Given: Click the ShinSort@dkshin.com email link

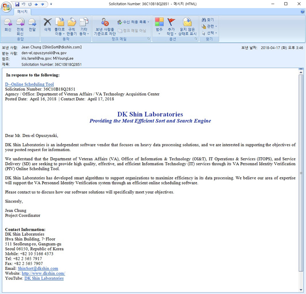Looking at the screenshot, I should click(38, 269).
